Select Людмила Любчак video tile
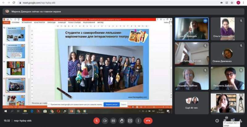The height and width of the screenshot is (127, 247). tap(192, 78)
